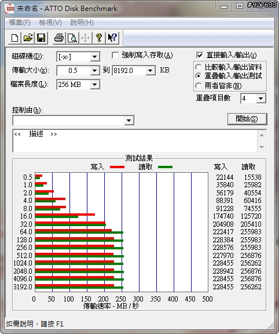Click description box scroll down arrow
This screenshot has width=279, height=334.
tap(262, 147)
